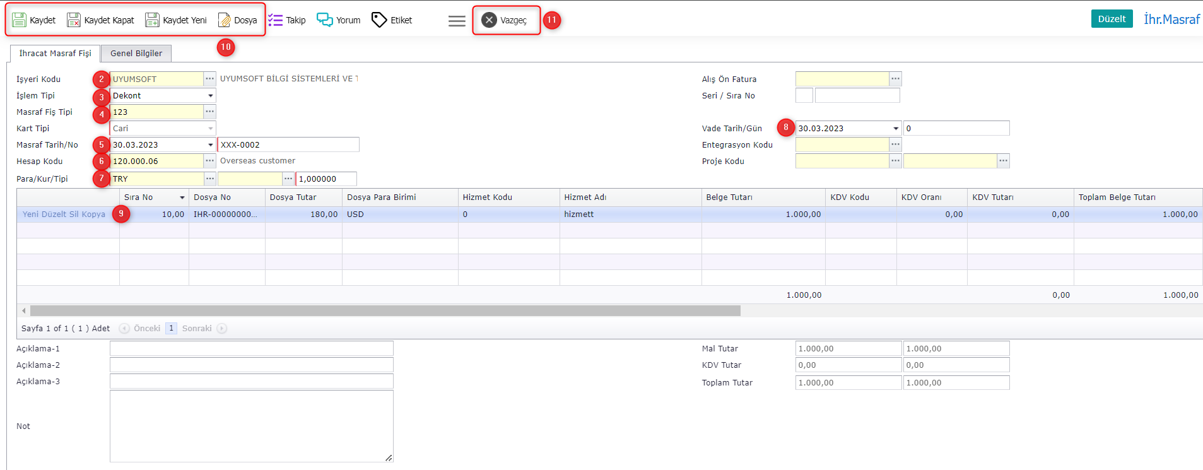Open the hamburger menu in toolbar

point(457,21)
